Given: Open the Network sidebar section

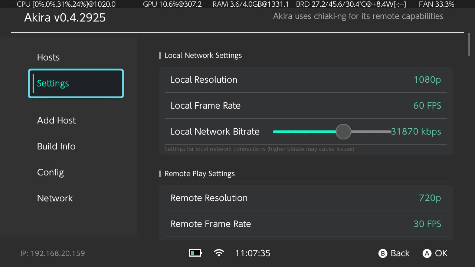Looking at the screenshot, I should pyautogui.click(x=76, y=198).
